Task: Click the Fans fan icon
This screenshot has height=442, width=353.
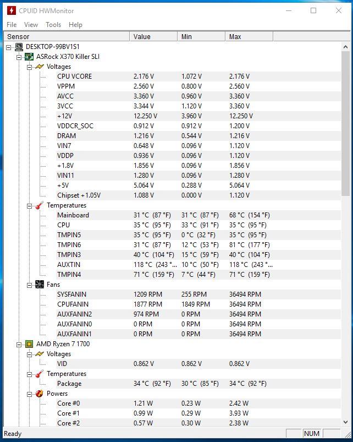Action: pyautogui.click(x=40, y=285)
